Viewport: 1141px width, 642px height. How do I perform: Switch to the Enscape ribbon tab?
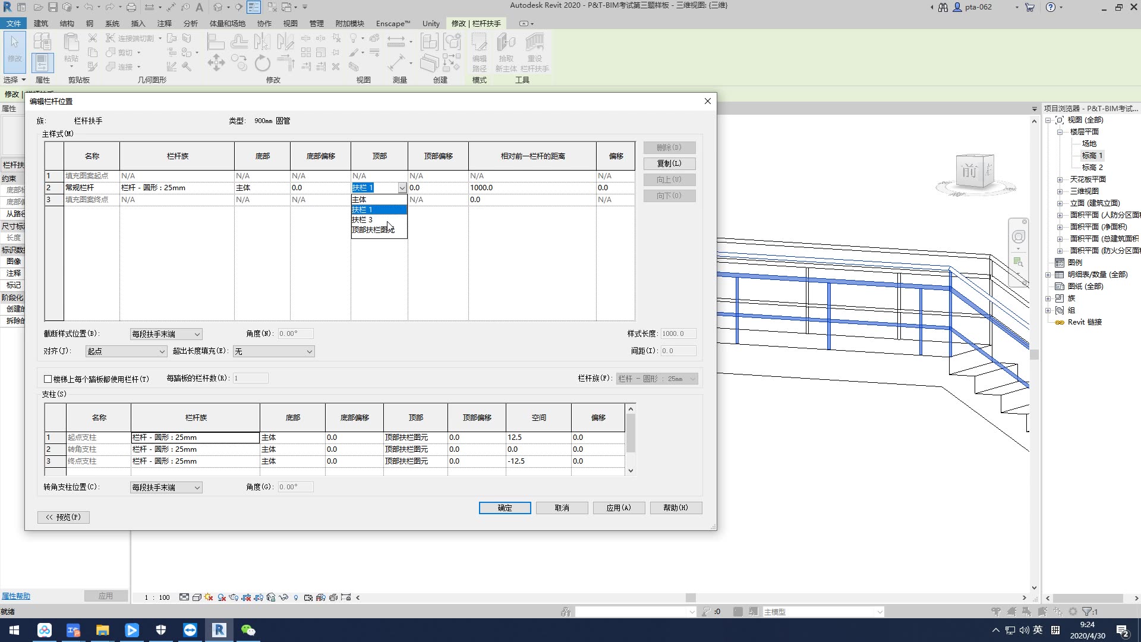click(393, 24)
